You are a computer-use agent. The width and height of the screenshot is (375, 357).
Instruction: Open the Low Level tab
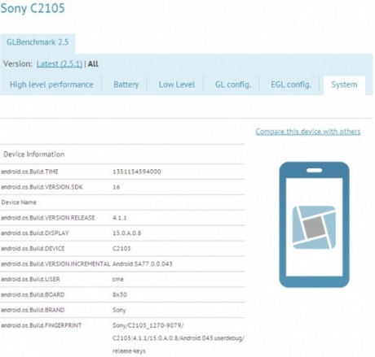click(x=177, y=85)
